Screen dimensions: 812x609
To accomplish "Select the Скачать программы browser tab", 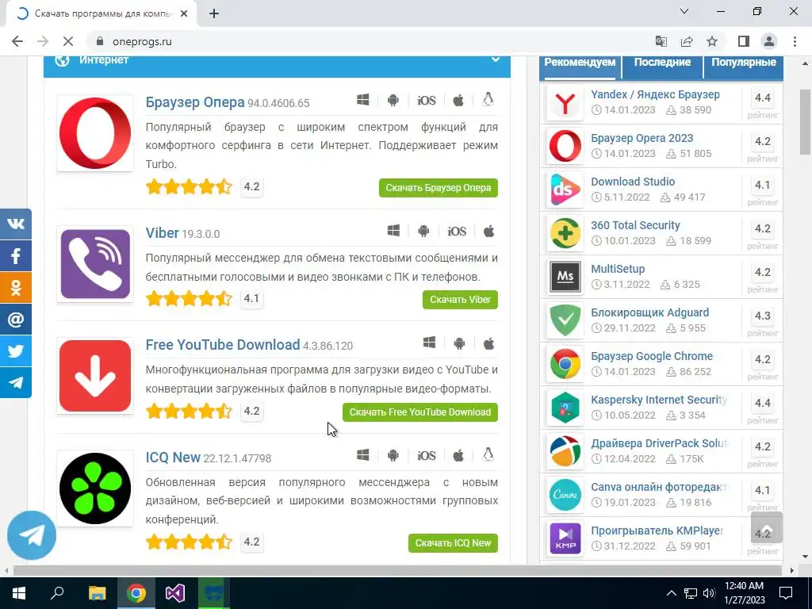I will [x=101, y=14].
